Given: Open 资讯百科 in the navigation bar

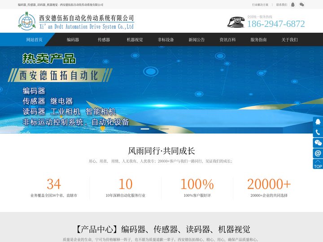Looking at the screenshot, I should pos(227,39).
